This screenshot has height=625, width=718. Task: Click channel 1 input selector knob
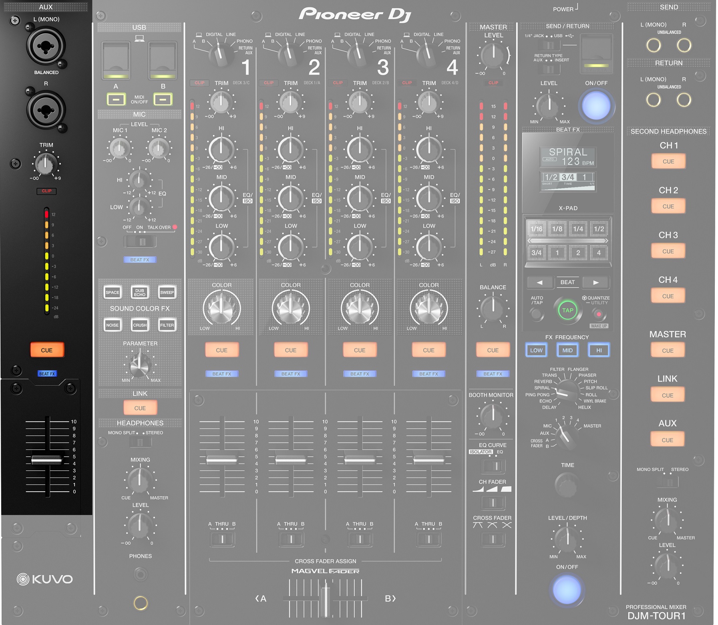coord(220,55)
